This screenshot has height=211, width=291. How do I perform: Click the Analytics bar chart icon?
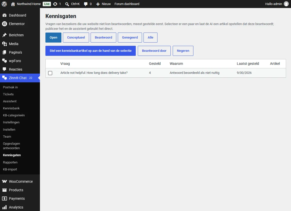pos(4,207)
